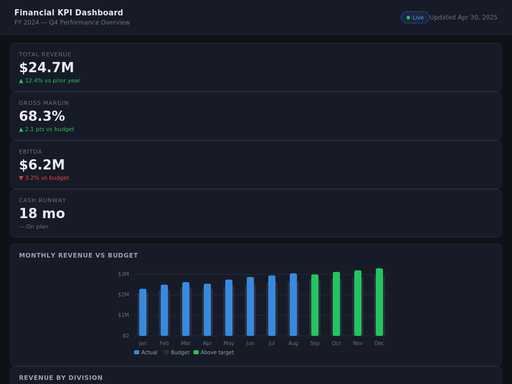This screenshot has height=384, width=512.
Task: Click the $1M axis label
Action: (x=123, y=315)
